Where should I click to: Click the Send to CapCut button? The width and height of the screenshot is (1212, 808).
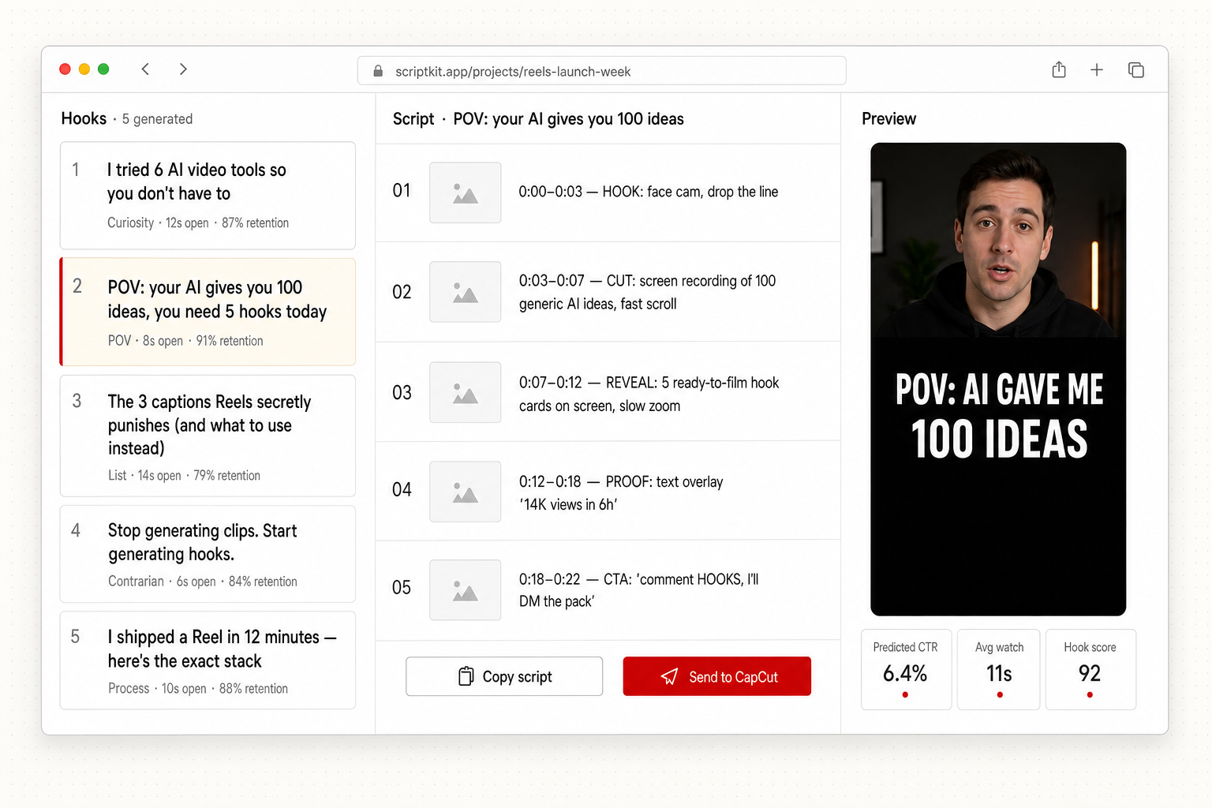717,676
